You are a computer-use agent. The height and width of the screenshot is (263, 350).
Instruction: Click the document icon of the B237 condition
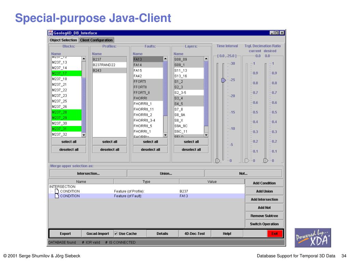click(57, 191)
